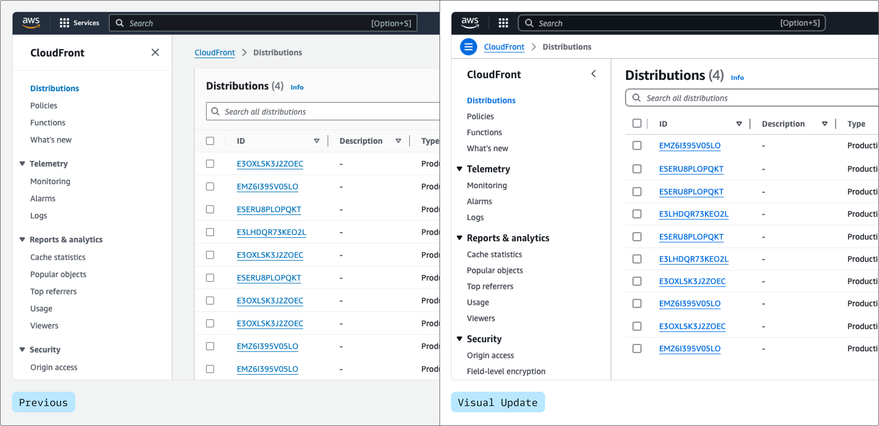The image size is (879, 426).
Task: Collapse the Security section in the right sidebar
Action: pos(459,339)
